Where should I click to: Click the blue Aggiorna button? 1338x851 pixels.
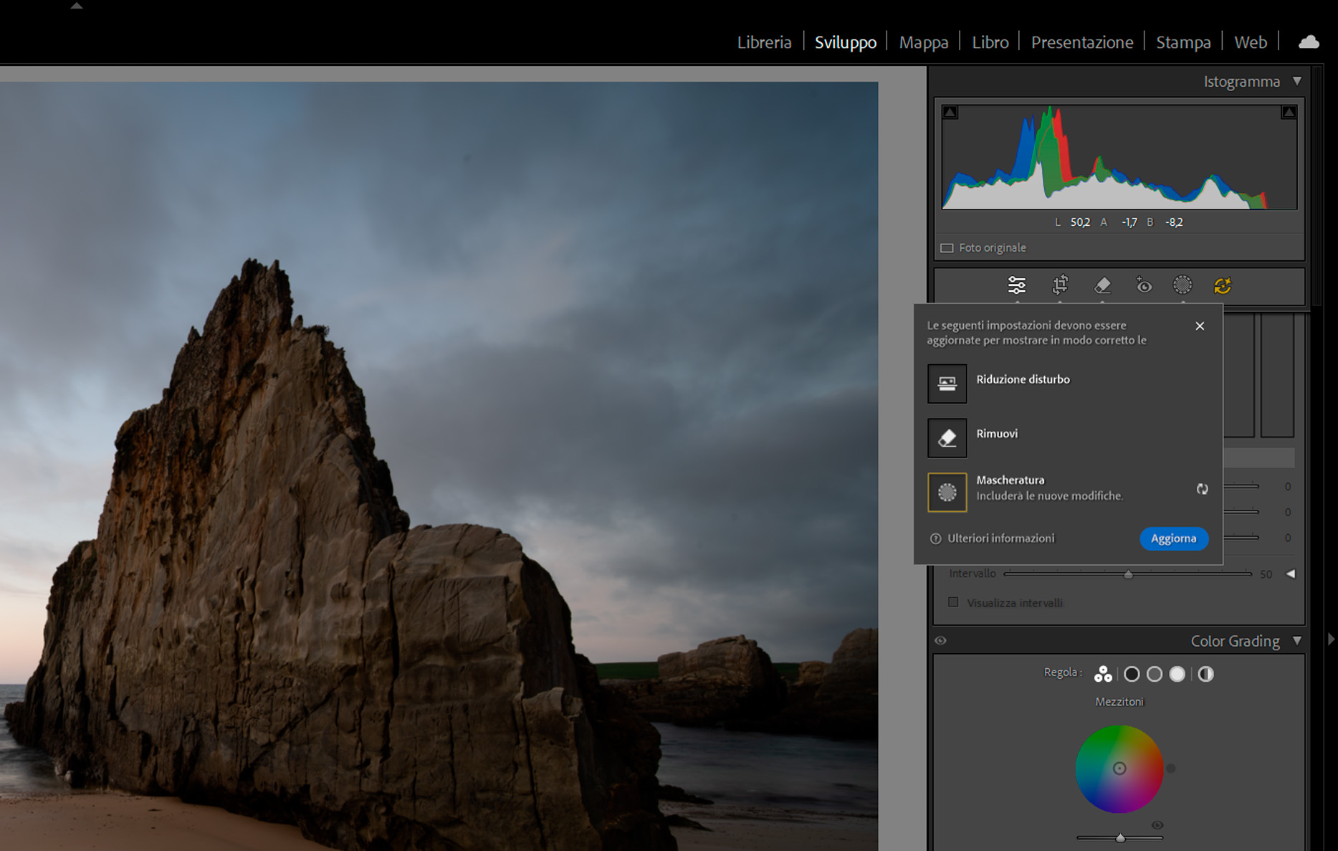click(1174, 538)
